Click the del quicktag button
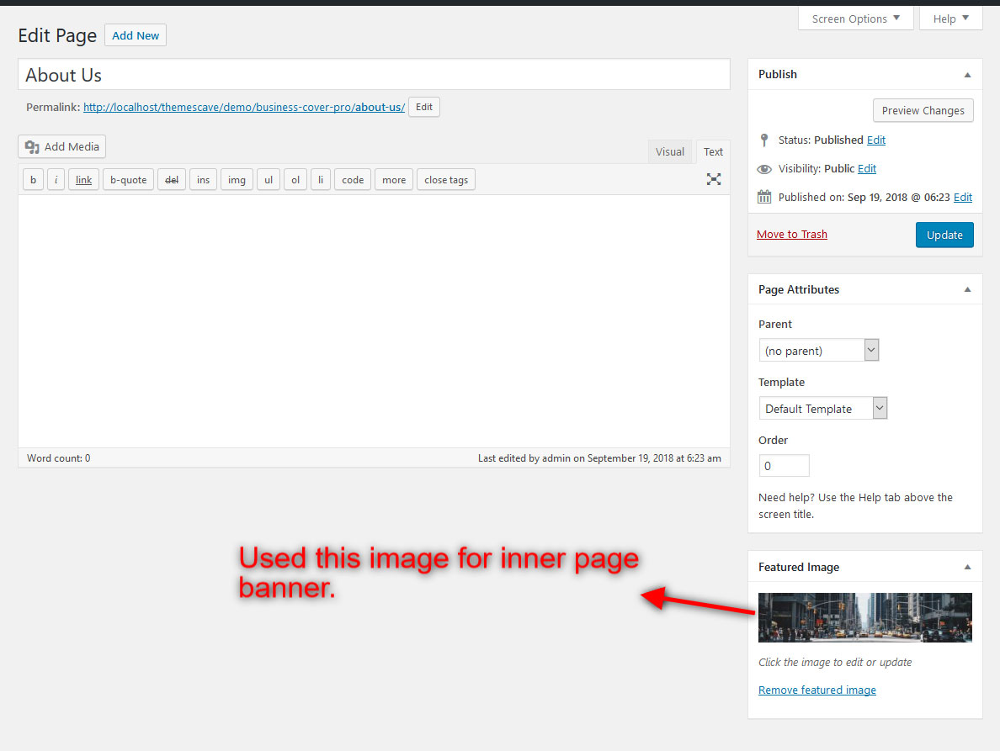The height and width of the screenshot is (751, 1000). 172,180
